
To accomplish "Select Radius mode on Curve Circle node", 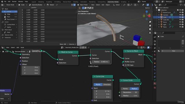I will (134, 89).
